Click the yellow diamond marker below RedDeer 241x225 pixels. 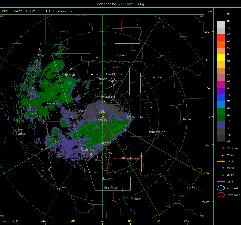point(110,87)
